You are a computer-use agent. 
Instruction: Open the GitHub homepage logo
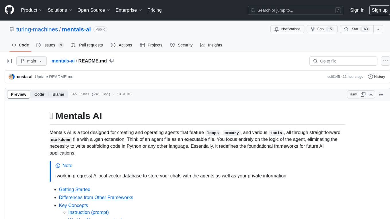[x=9, y=10]
